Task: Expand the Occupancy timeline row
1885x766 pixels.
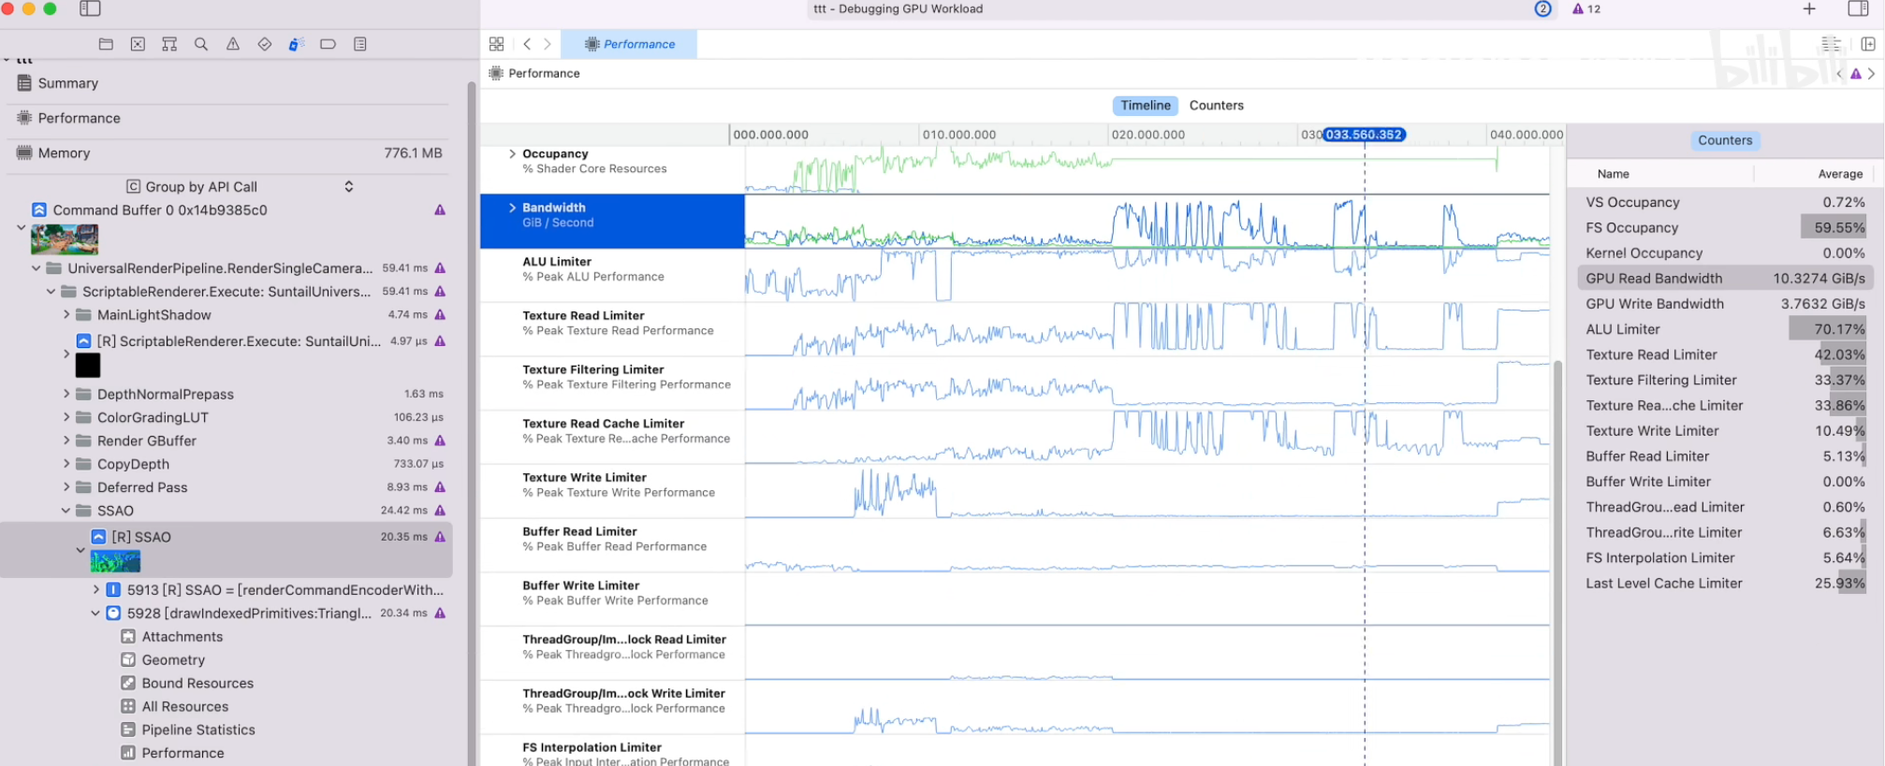Action: [512, 153]
